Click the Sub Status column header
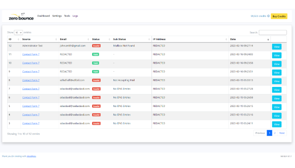 131,39
